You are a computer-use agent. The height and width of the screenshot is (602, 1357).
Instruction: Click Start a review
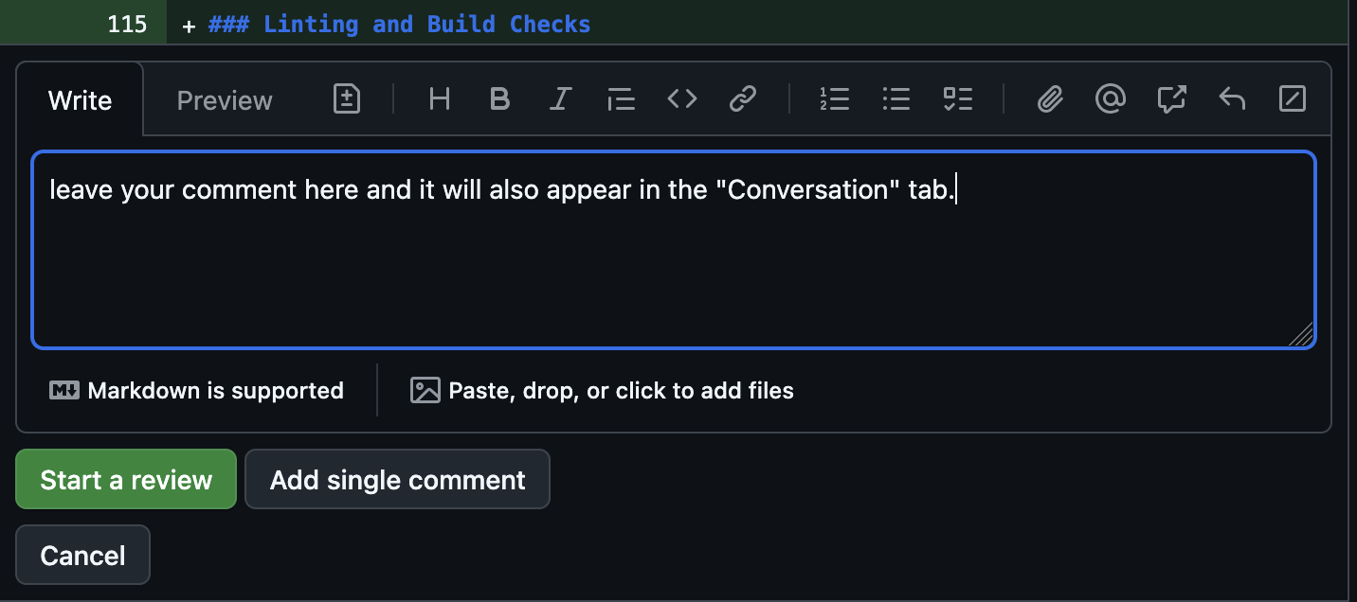125,479
